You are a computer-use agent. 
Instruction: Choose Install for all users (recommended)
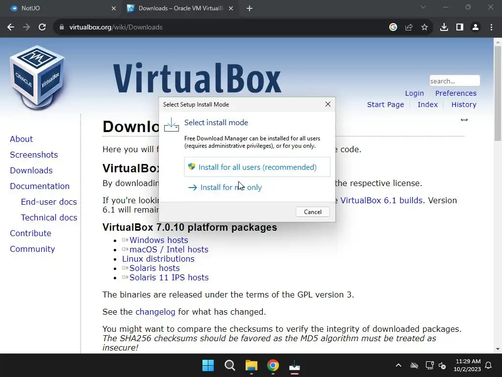pos(257,167)
